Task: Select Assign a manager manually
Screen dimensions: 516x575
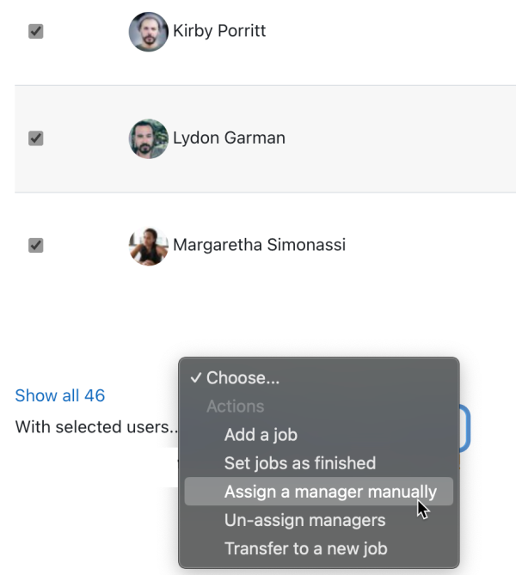Action: (318, 492)
